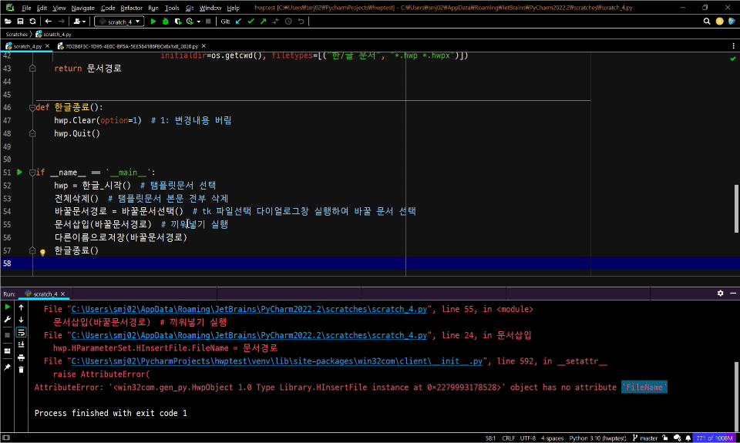The height and width of the screenshot is (443, 740).
Task: Debug scratch_4 with the bug icon
Action: point(166,22)
